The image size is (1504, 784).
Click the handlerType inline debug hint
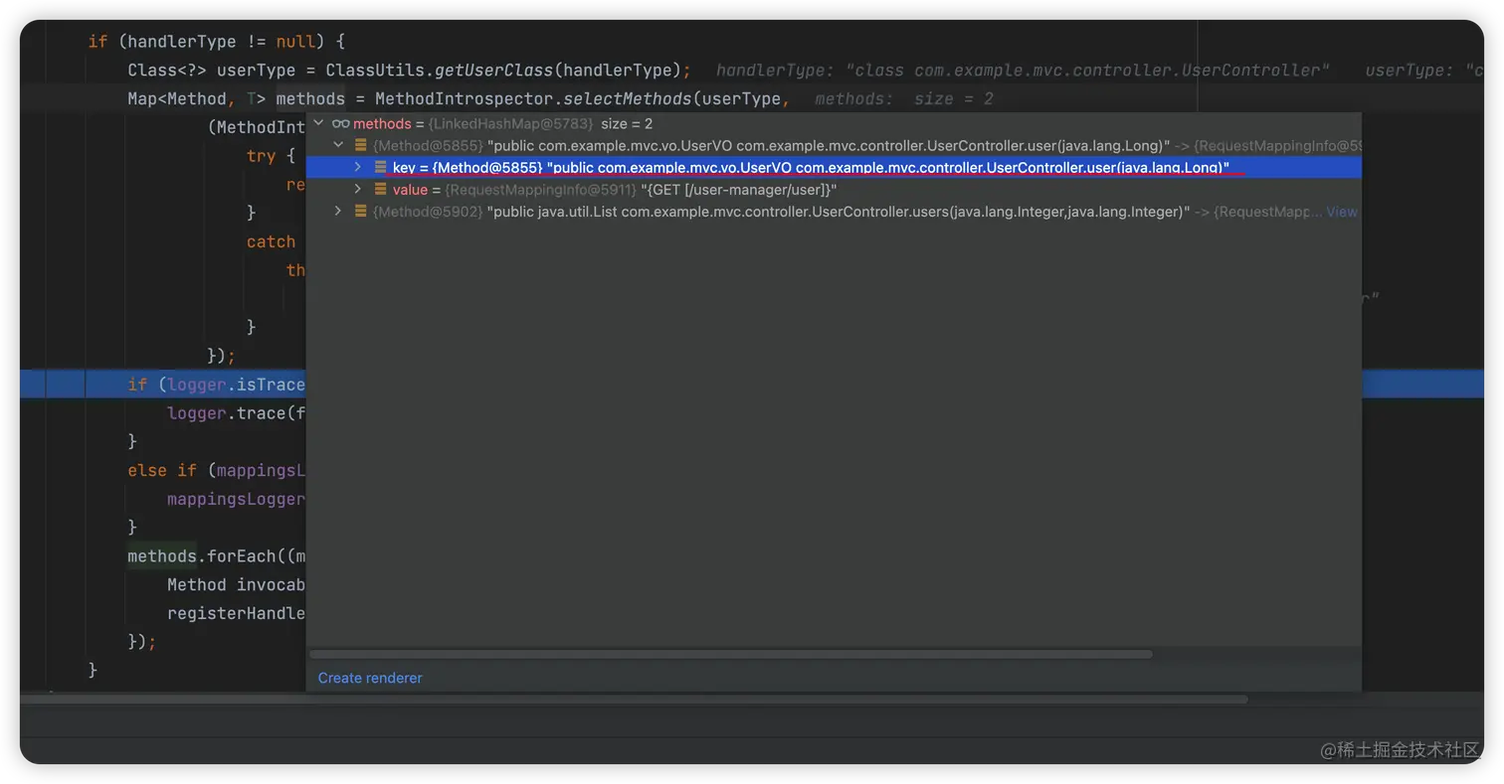(x=1023, y=71)
